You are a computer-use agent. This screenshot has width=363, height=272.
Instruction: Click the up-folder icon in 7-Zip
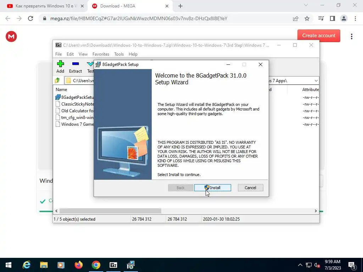click(57, 80)
